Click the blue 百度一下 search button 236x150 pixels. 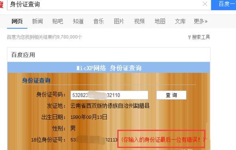[x=224, y=5]
